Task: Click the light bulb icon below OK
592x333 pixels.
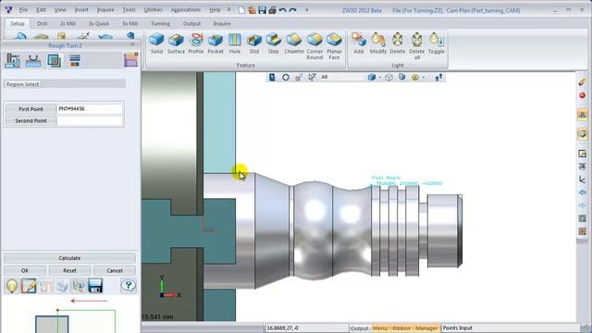Action: click(x=12, y=286)
